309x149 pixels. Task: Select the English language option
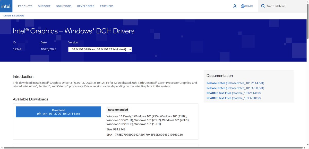point(249,6)
